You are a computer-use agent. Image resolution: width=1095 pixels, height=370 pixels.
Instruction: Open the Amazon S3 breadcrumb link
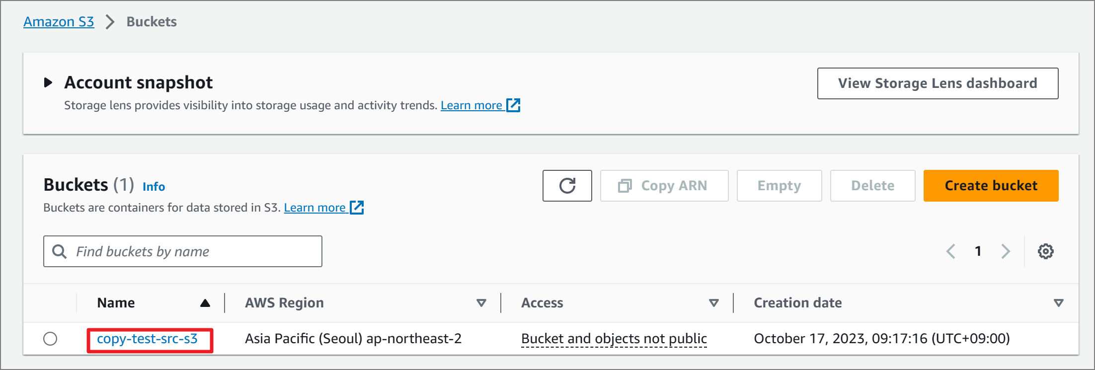pyautogui.click(x=59, y=22)
